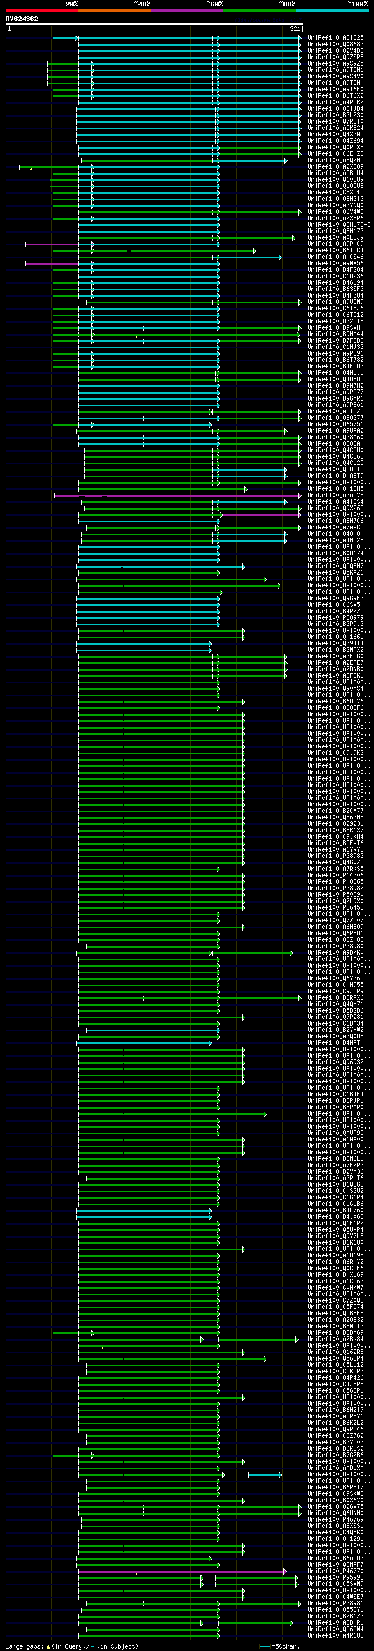Select the UniRef100_A3AIV8 label
The image size is (374, 1651).
(x=335, y=495)
